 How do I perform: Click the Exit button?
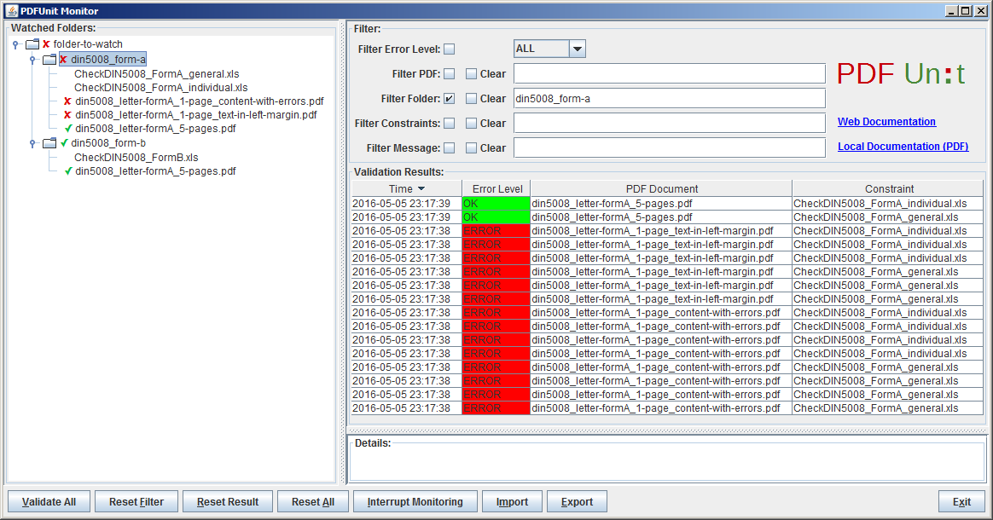click(x=961, y=501)
